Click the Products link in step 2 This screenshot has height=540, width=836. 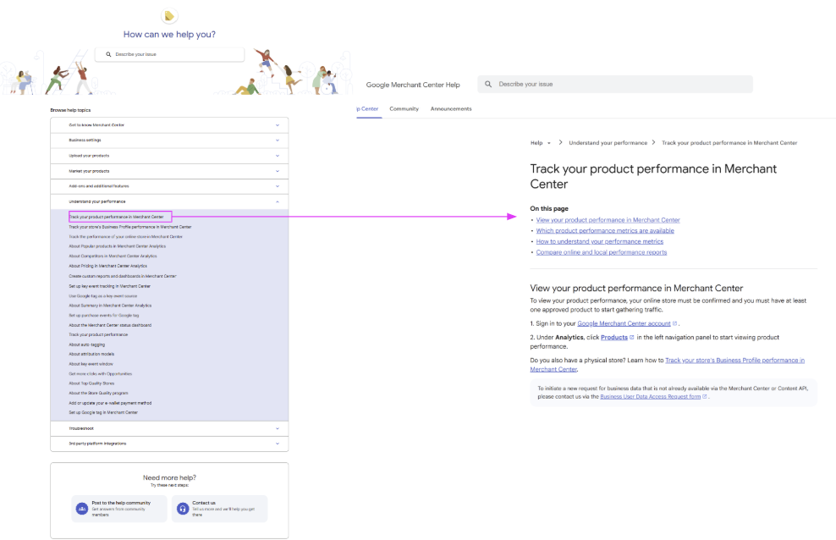(x=614, y=338)
